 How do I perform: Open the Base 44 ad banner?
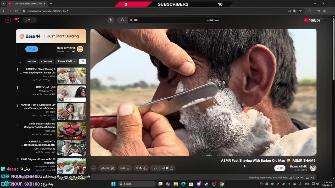(x=51, y=36)
